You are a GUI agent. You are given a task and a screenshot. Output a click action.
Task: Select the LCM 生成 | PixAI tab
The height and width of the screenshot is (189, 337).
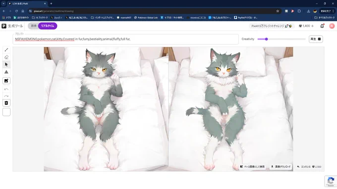[27, 3]
